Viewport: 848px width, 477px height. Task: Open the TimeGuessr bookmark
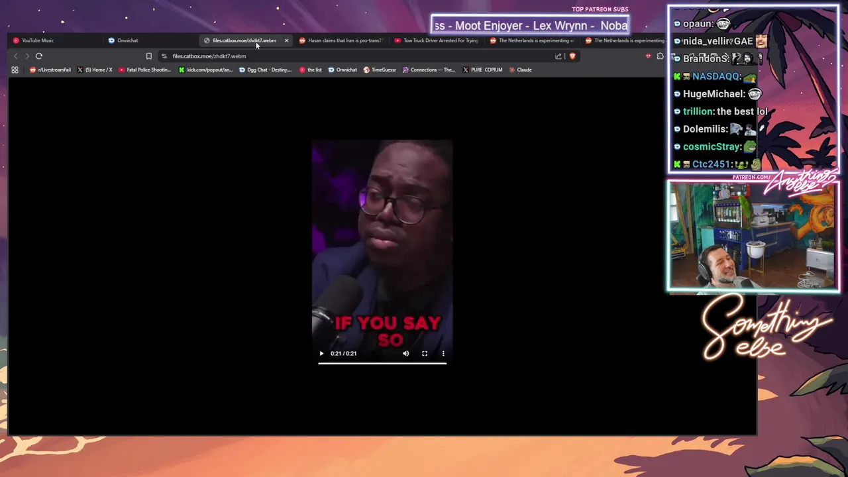pos(380,70)
